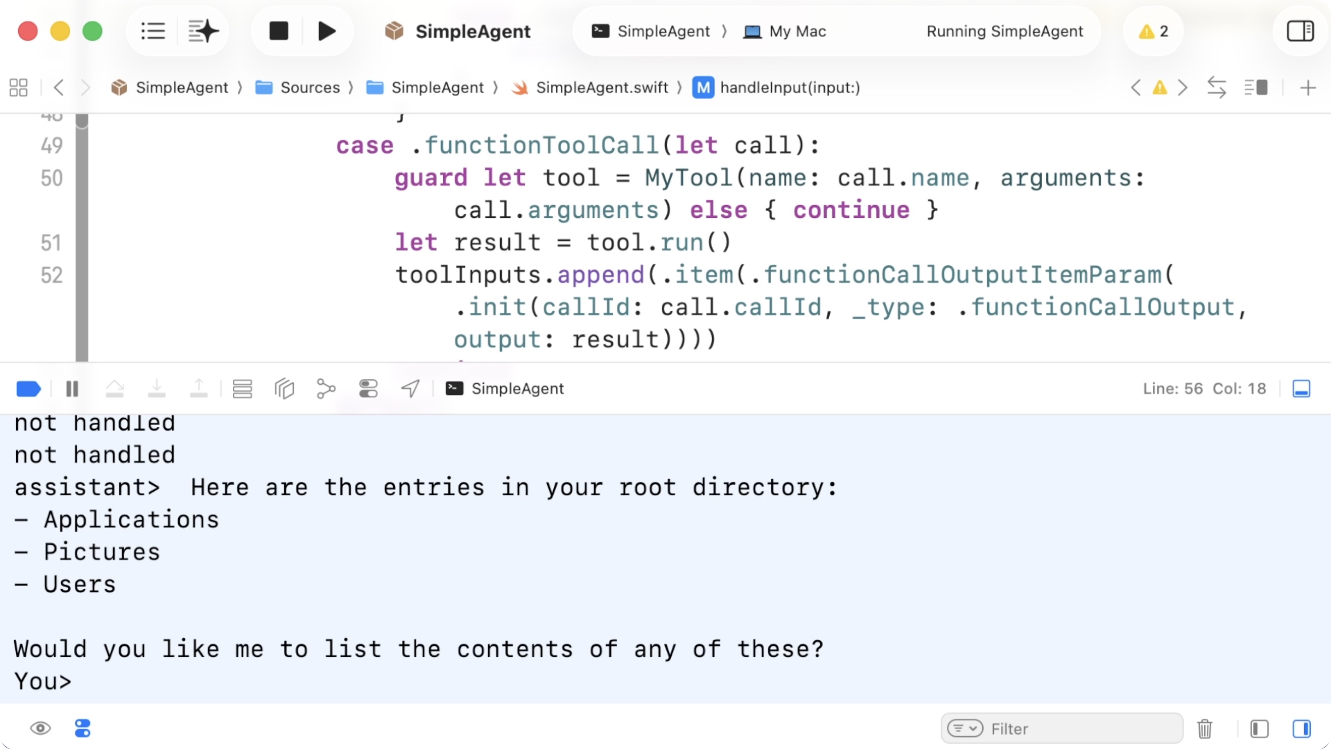
Task: Click SimpleAgent.swift in the jump bar
Action: tap(601, 87)
